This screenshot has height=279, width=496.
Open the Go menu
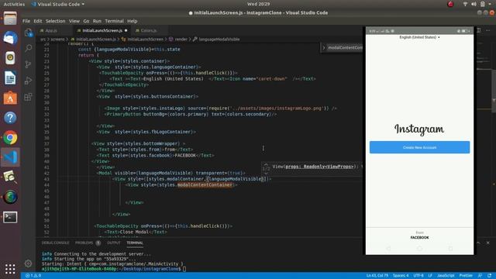click(86, 21)
